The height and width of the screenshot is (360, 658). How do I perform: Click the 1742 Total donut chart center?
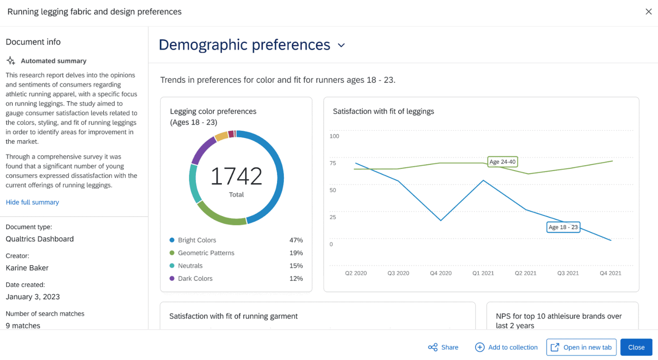pyautogui.click(x=236, y=178)
